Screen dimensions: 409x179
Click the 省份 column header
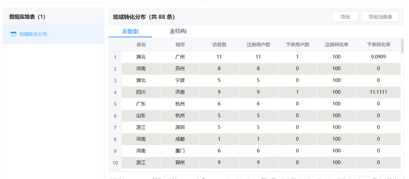(x=141, y=45)
